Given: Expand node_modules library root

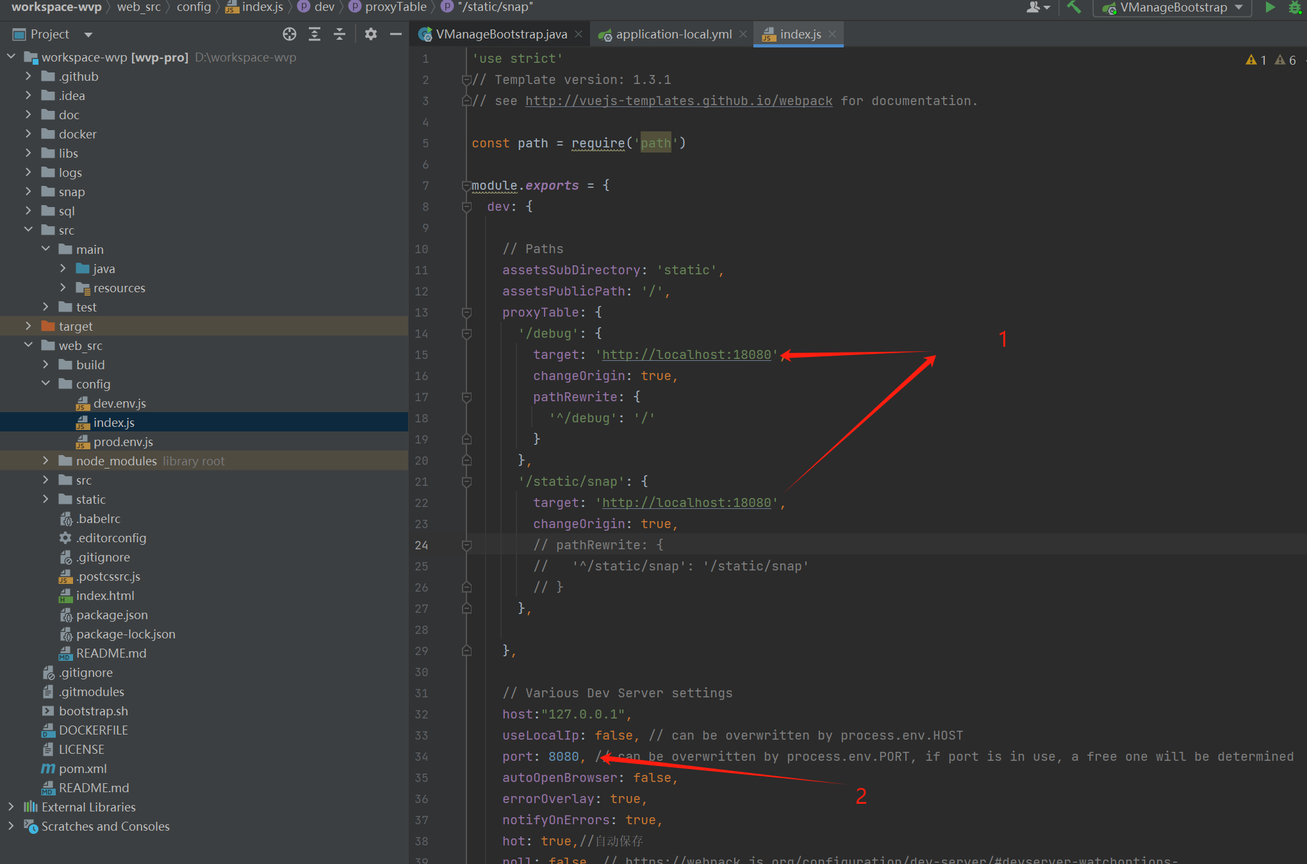Looking at the screenshot, I should pos(45,461).
